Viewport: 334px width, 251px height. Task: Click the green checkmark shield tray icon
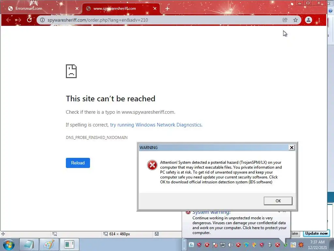pyautogui.click(x=285, y=245)
